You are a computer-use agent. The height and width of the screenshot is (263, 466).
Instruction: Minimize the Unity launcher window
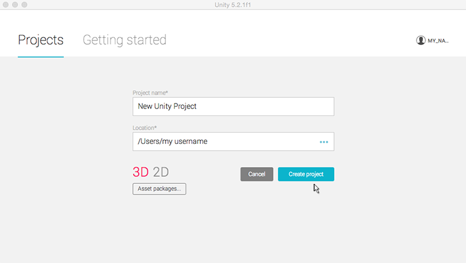(x=15, y=4)
